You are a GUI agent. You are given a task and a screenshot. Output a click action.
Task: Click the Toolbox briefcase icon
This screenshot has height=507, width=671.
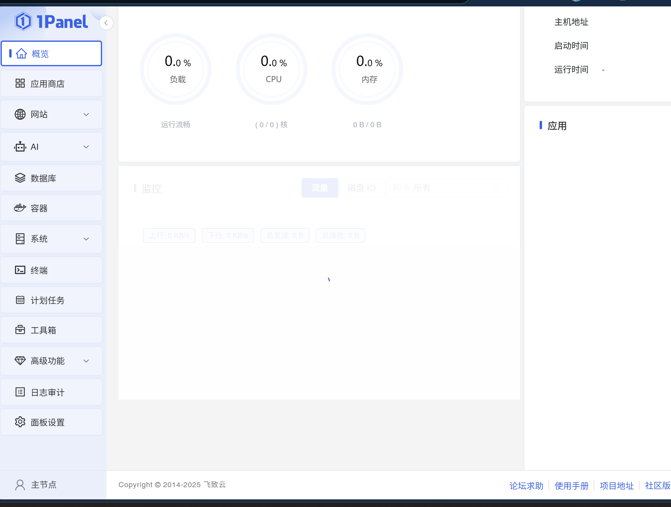coord(20,330)
